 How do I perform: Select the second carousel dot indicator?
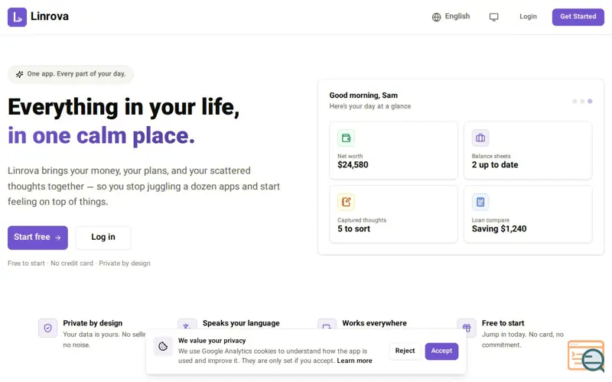click(582, 102)
